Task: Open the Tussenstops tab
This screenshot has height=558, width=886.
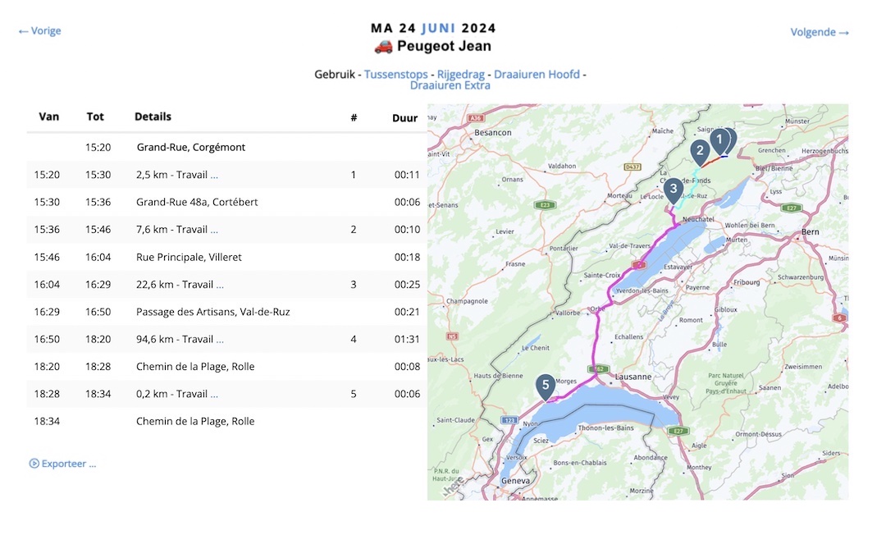Action: [x=395, y=74]
